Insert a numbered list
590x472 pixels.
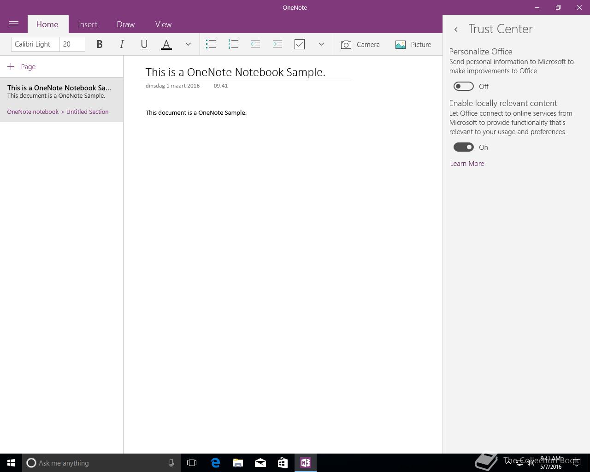233,44
